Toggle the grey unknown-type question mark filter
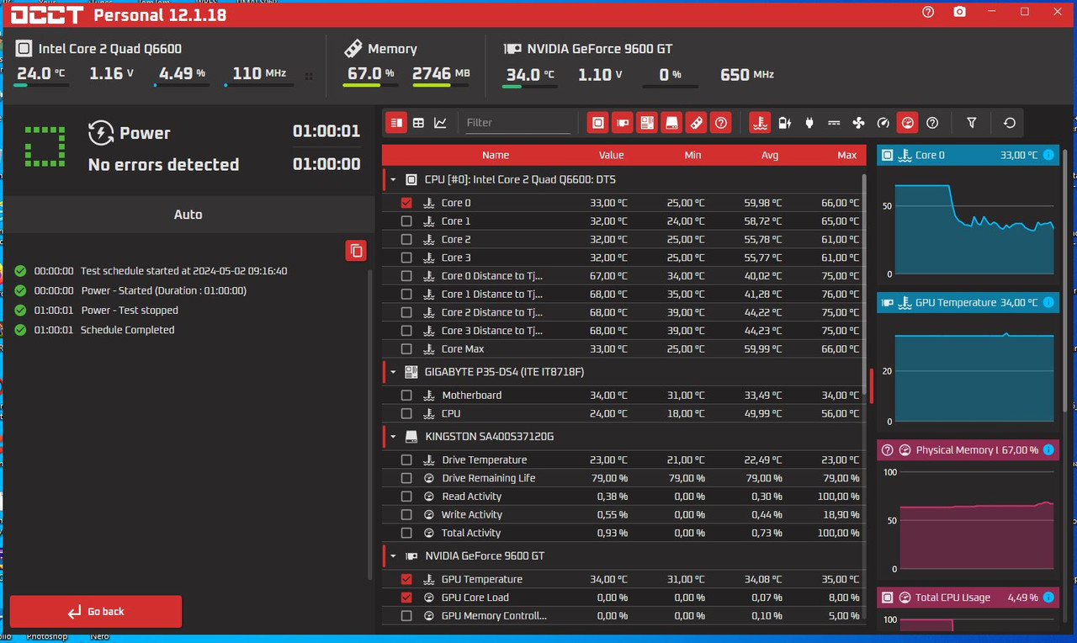1077x643 pixels. pyautogui.click(x=932, y=123)
